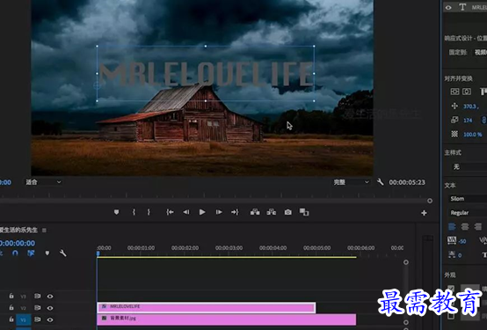The width and height of the screenshot is (487, 330).
Task: Toggle sync lock for track V3
Action: pyautogui.click(x=37, y=296)
